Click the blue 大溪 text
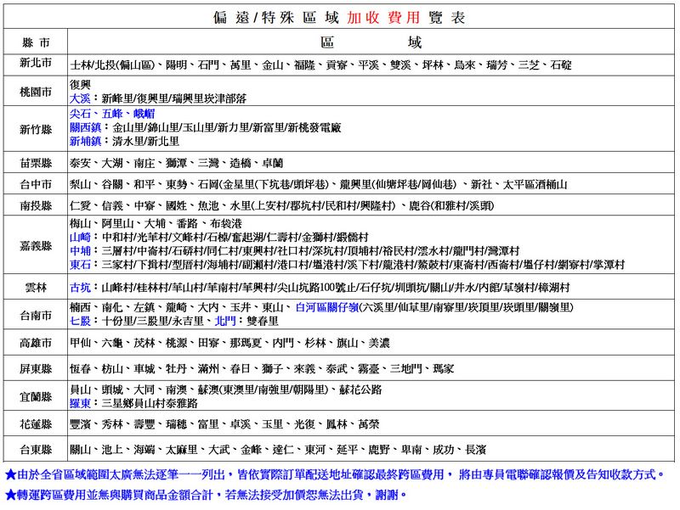Image resolution: width=680 pixels, height=510 pixels. point(80,98)
